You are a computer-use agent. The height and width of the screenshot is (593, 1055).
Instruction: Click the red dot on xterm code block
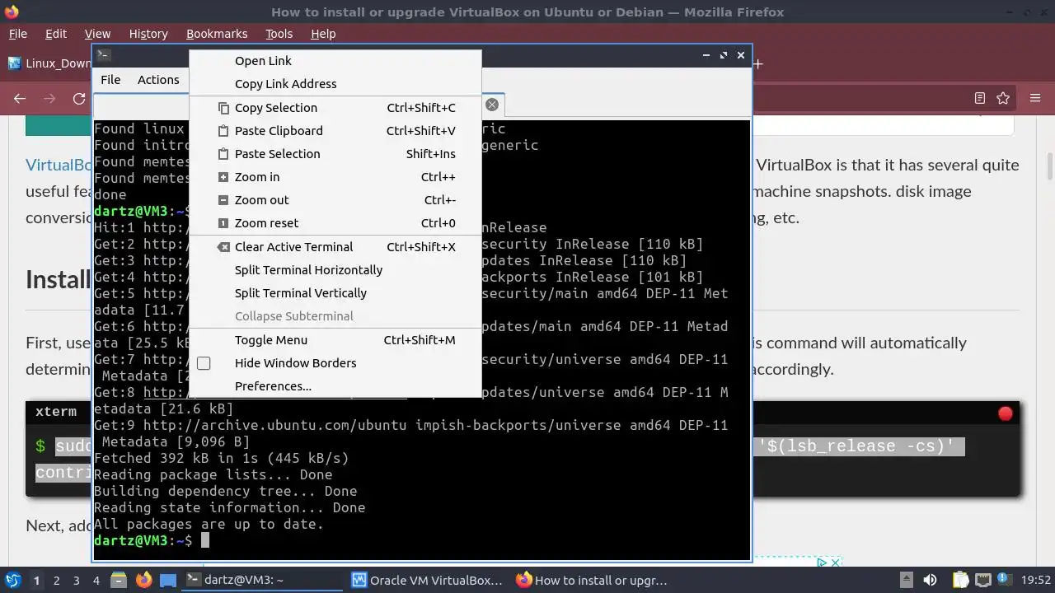(1006, 413)
